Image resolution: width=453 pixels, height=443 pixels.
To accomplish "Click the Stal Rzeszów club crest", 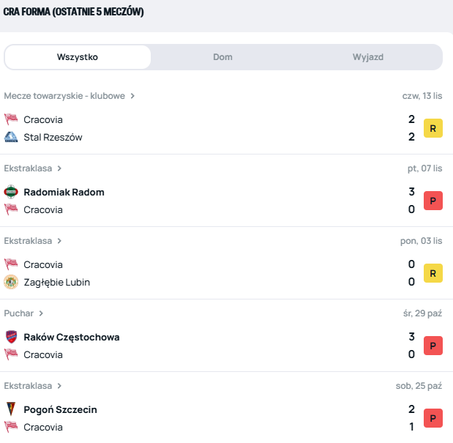I will coord(11,137).
